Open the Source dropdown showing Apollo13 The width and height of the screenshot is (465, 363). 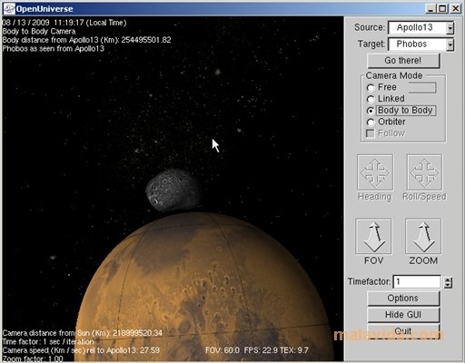tap(421, 28)
